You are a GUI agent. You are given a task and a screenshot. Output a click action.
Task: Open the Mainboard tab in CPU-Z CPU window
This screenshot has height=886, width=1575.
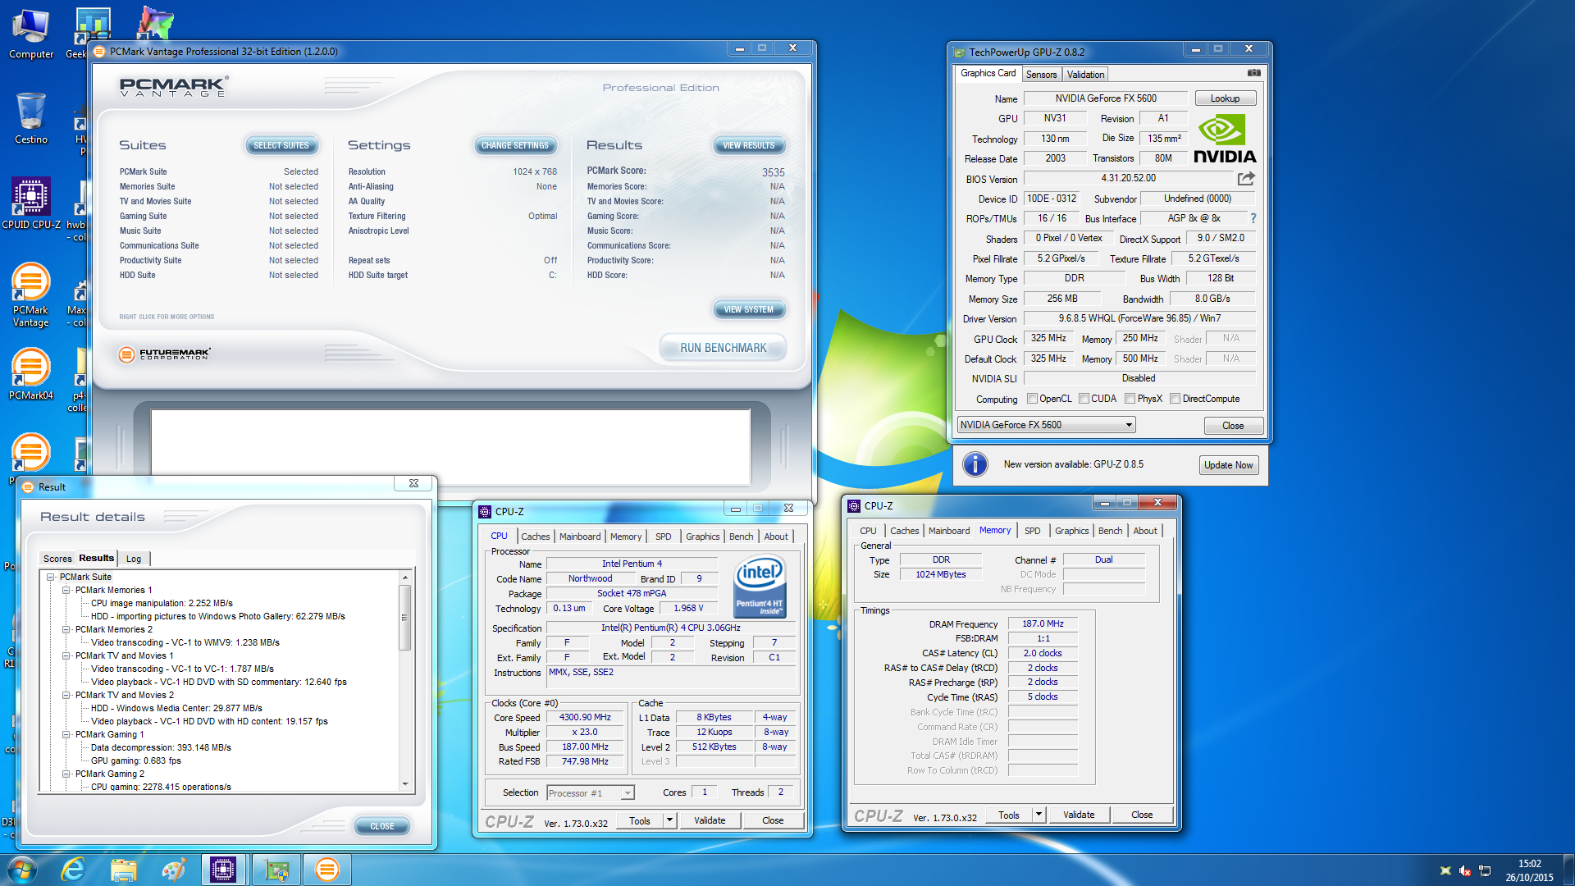click(x=580, y=537)
